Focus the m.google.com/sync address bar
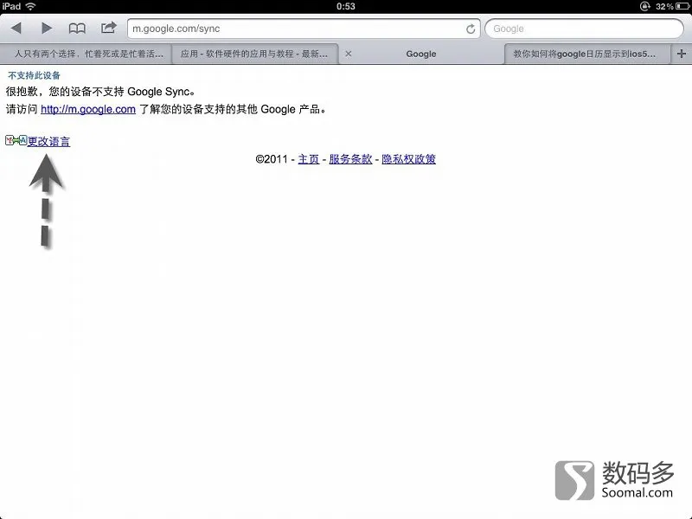This screenshot has width=692, height=519. pyautogui.click(x=304, y=29)
